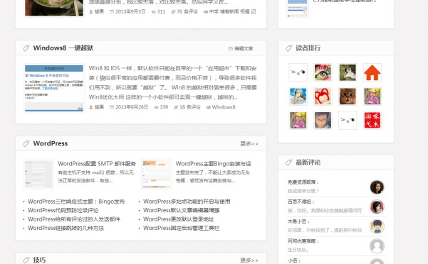Click the edit pencil icon before 编辑文章
Viewport: 428px width, 264px height.
point(231,49)
